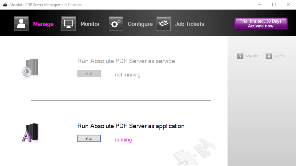
Task: Stop the application server
Action: (89, 138)
